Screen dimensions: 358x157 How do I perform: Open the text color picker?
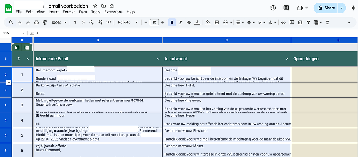(197, 22)
